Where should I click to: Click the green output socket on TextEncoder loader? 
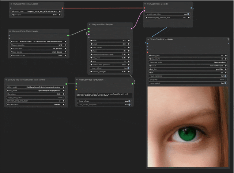click(x=66, y=84)
